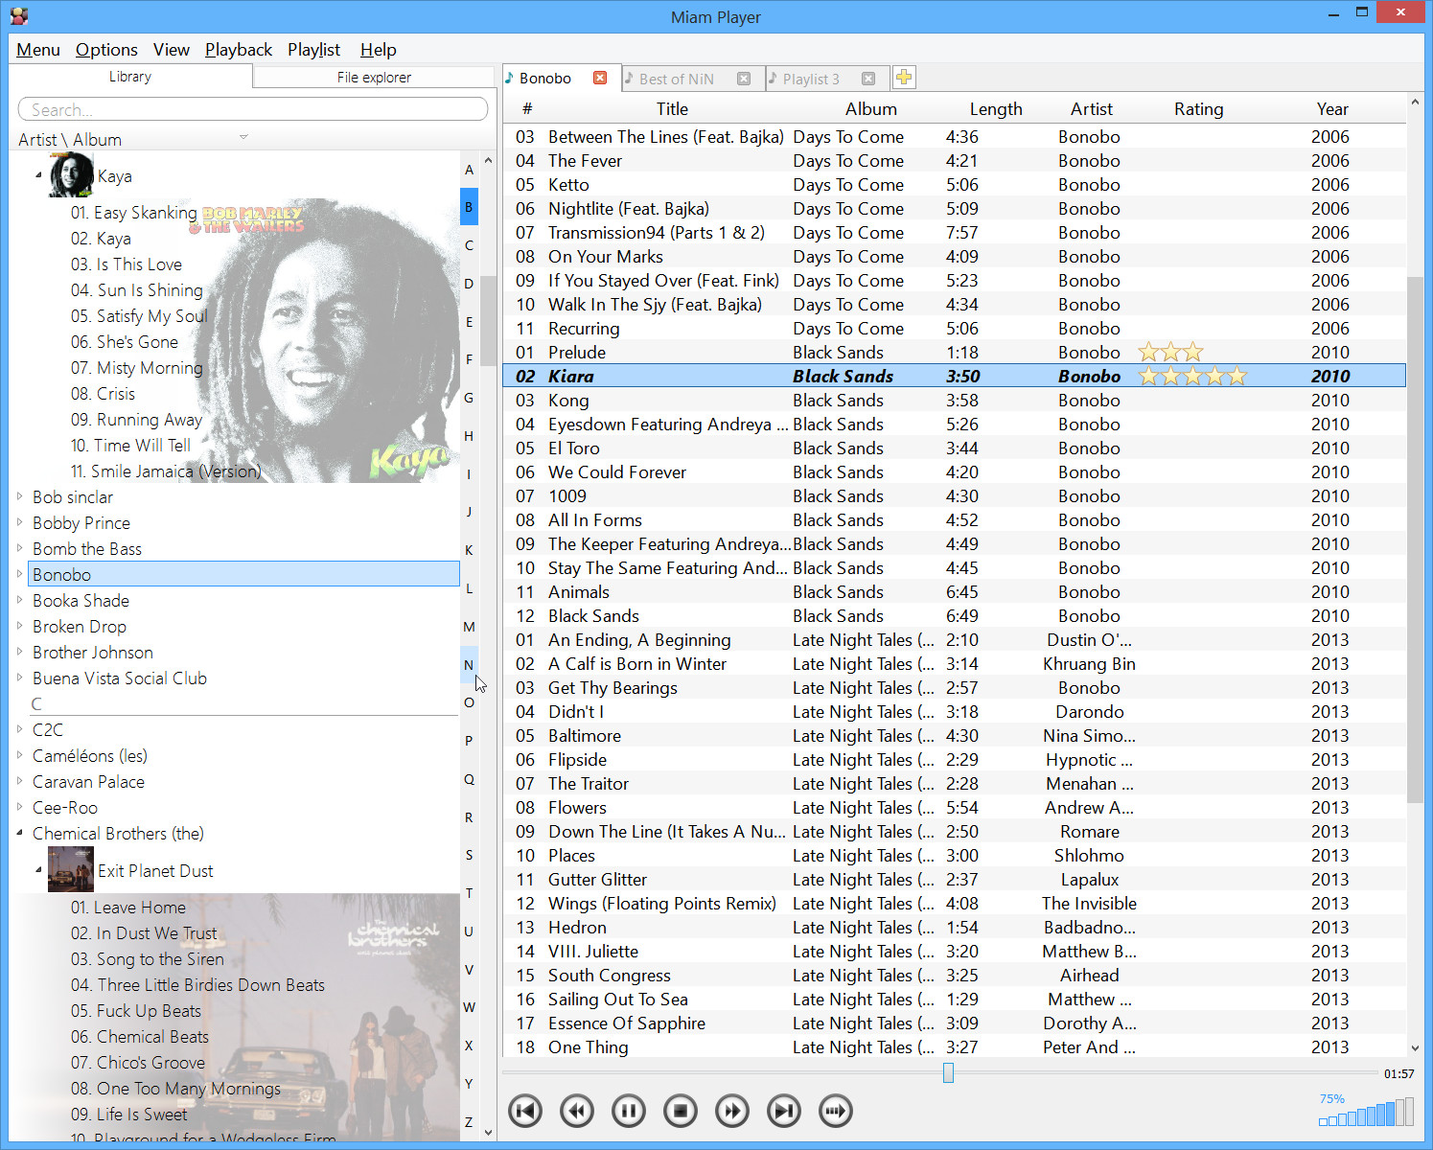Switch to the Best of NiN playlist

tap(677, 80)
